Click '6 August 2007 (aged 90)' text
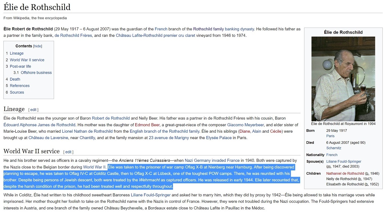 coord(346,143)
